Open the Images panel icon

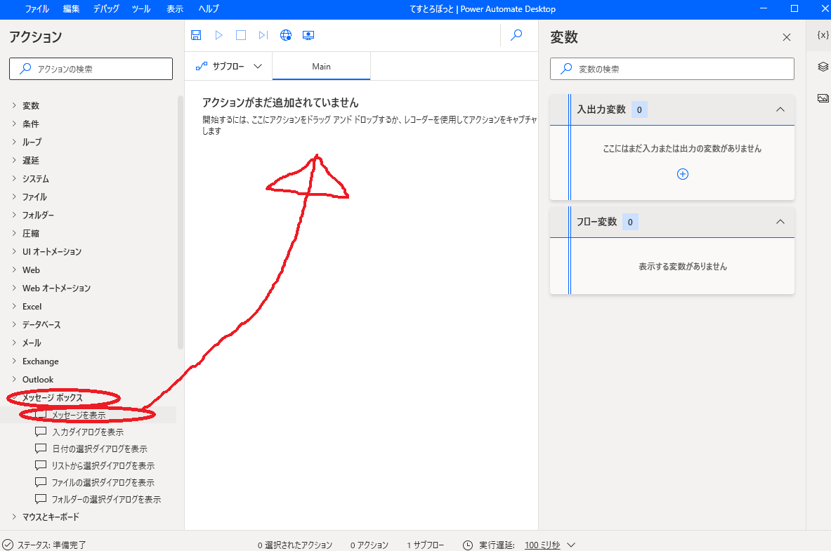pos(823,98)
